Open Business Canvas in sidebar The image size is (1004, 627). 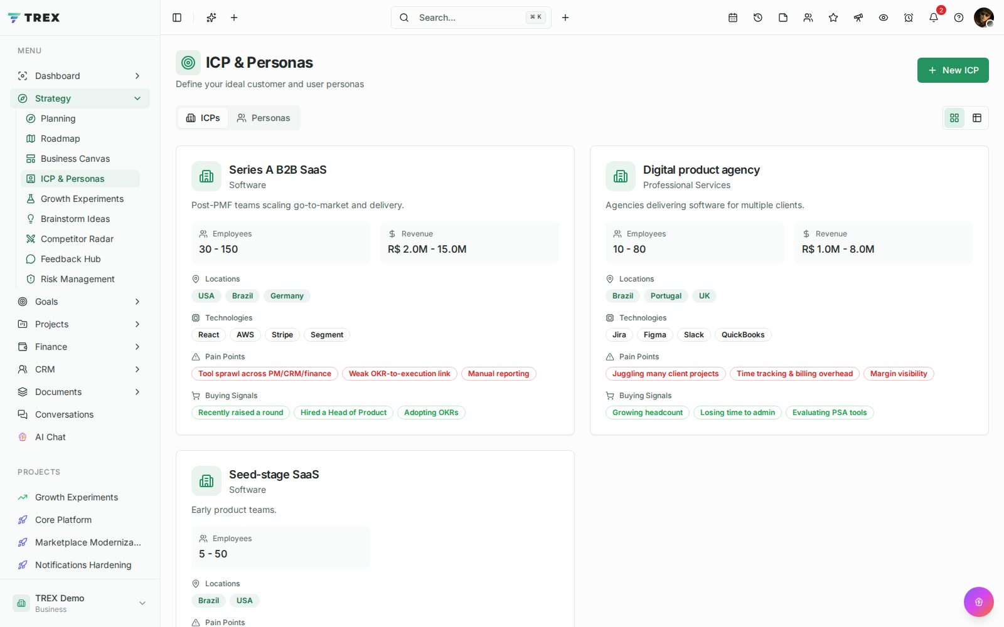click(80, 159)
